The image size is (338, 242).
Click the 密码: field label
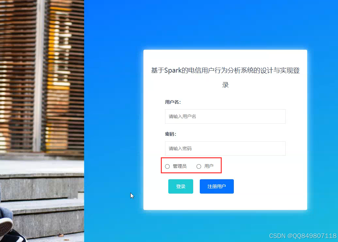(171, 134)
